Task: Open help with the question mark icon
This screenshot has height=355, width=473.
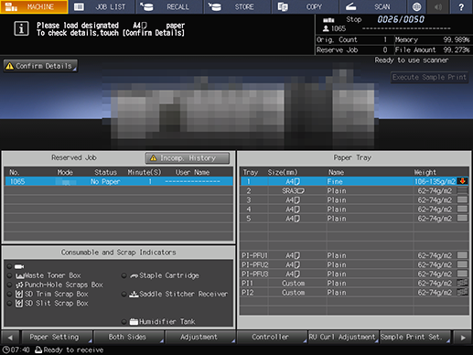Action: [461, 6]
